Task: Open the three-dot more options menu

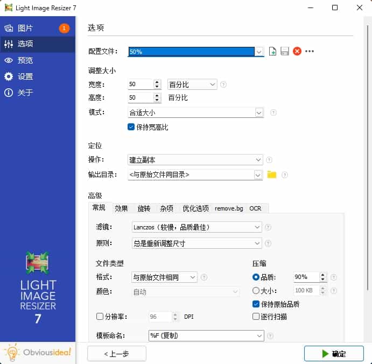Action: pyautogui.click(x=310, y=52)
